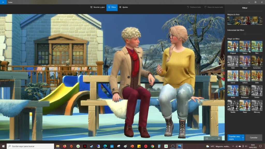Show hidden system tray icons chevron
The image size is (265, 149).
pos(233,146)
